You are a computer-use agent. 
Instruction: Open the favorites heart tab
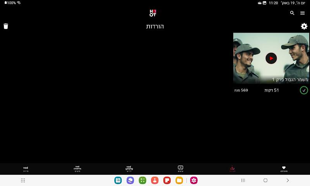point(284,169)
